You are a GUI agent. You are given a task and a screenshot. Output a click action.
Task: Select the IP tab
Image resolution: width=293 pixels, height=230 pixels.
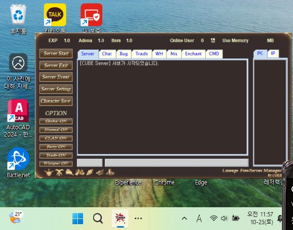(273, 53)
